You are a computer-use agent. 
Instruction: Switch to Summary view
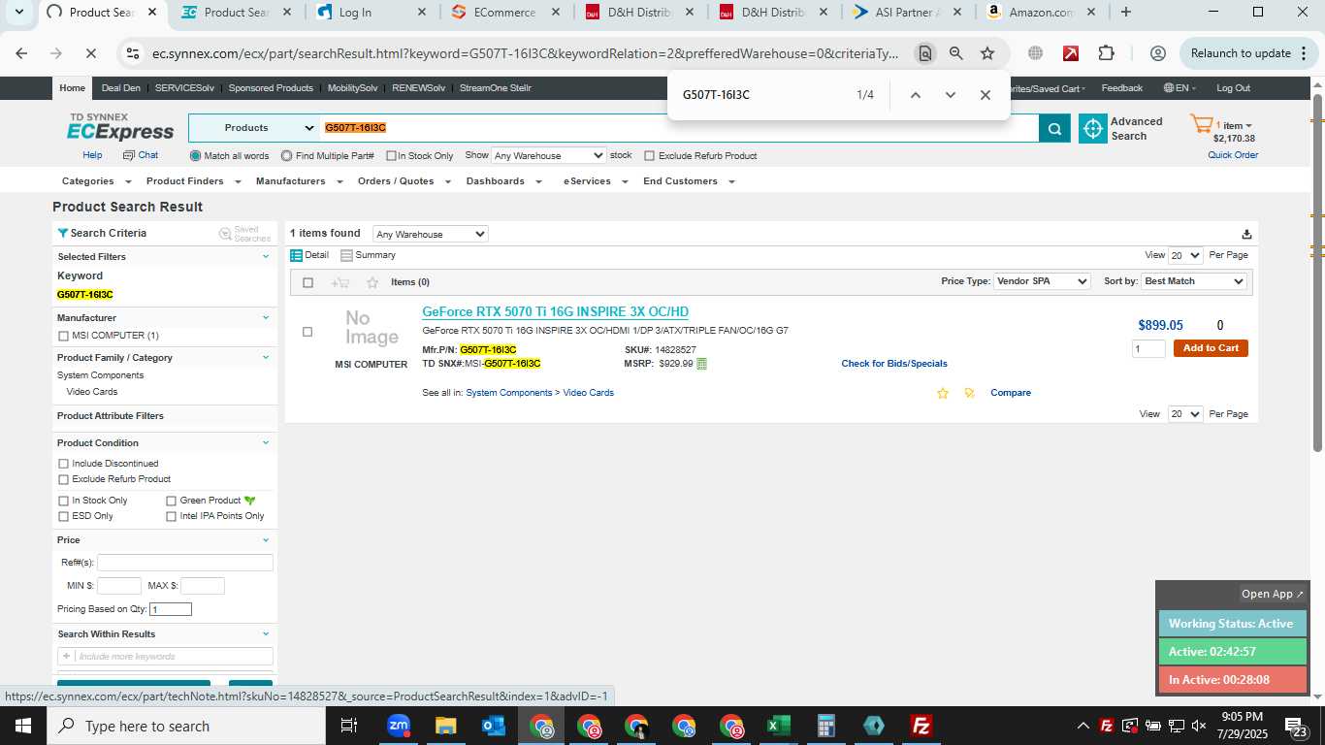[368, 255]
